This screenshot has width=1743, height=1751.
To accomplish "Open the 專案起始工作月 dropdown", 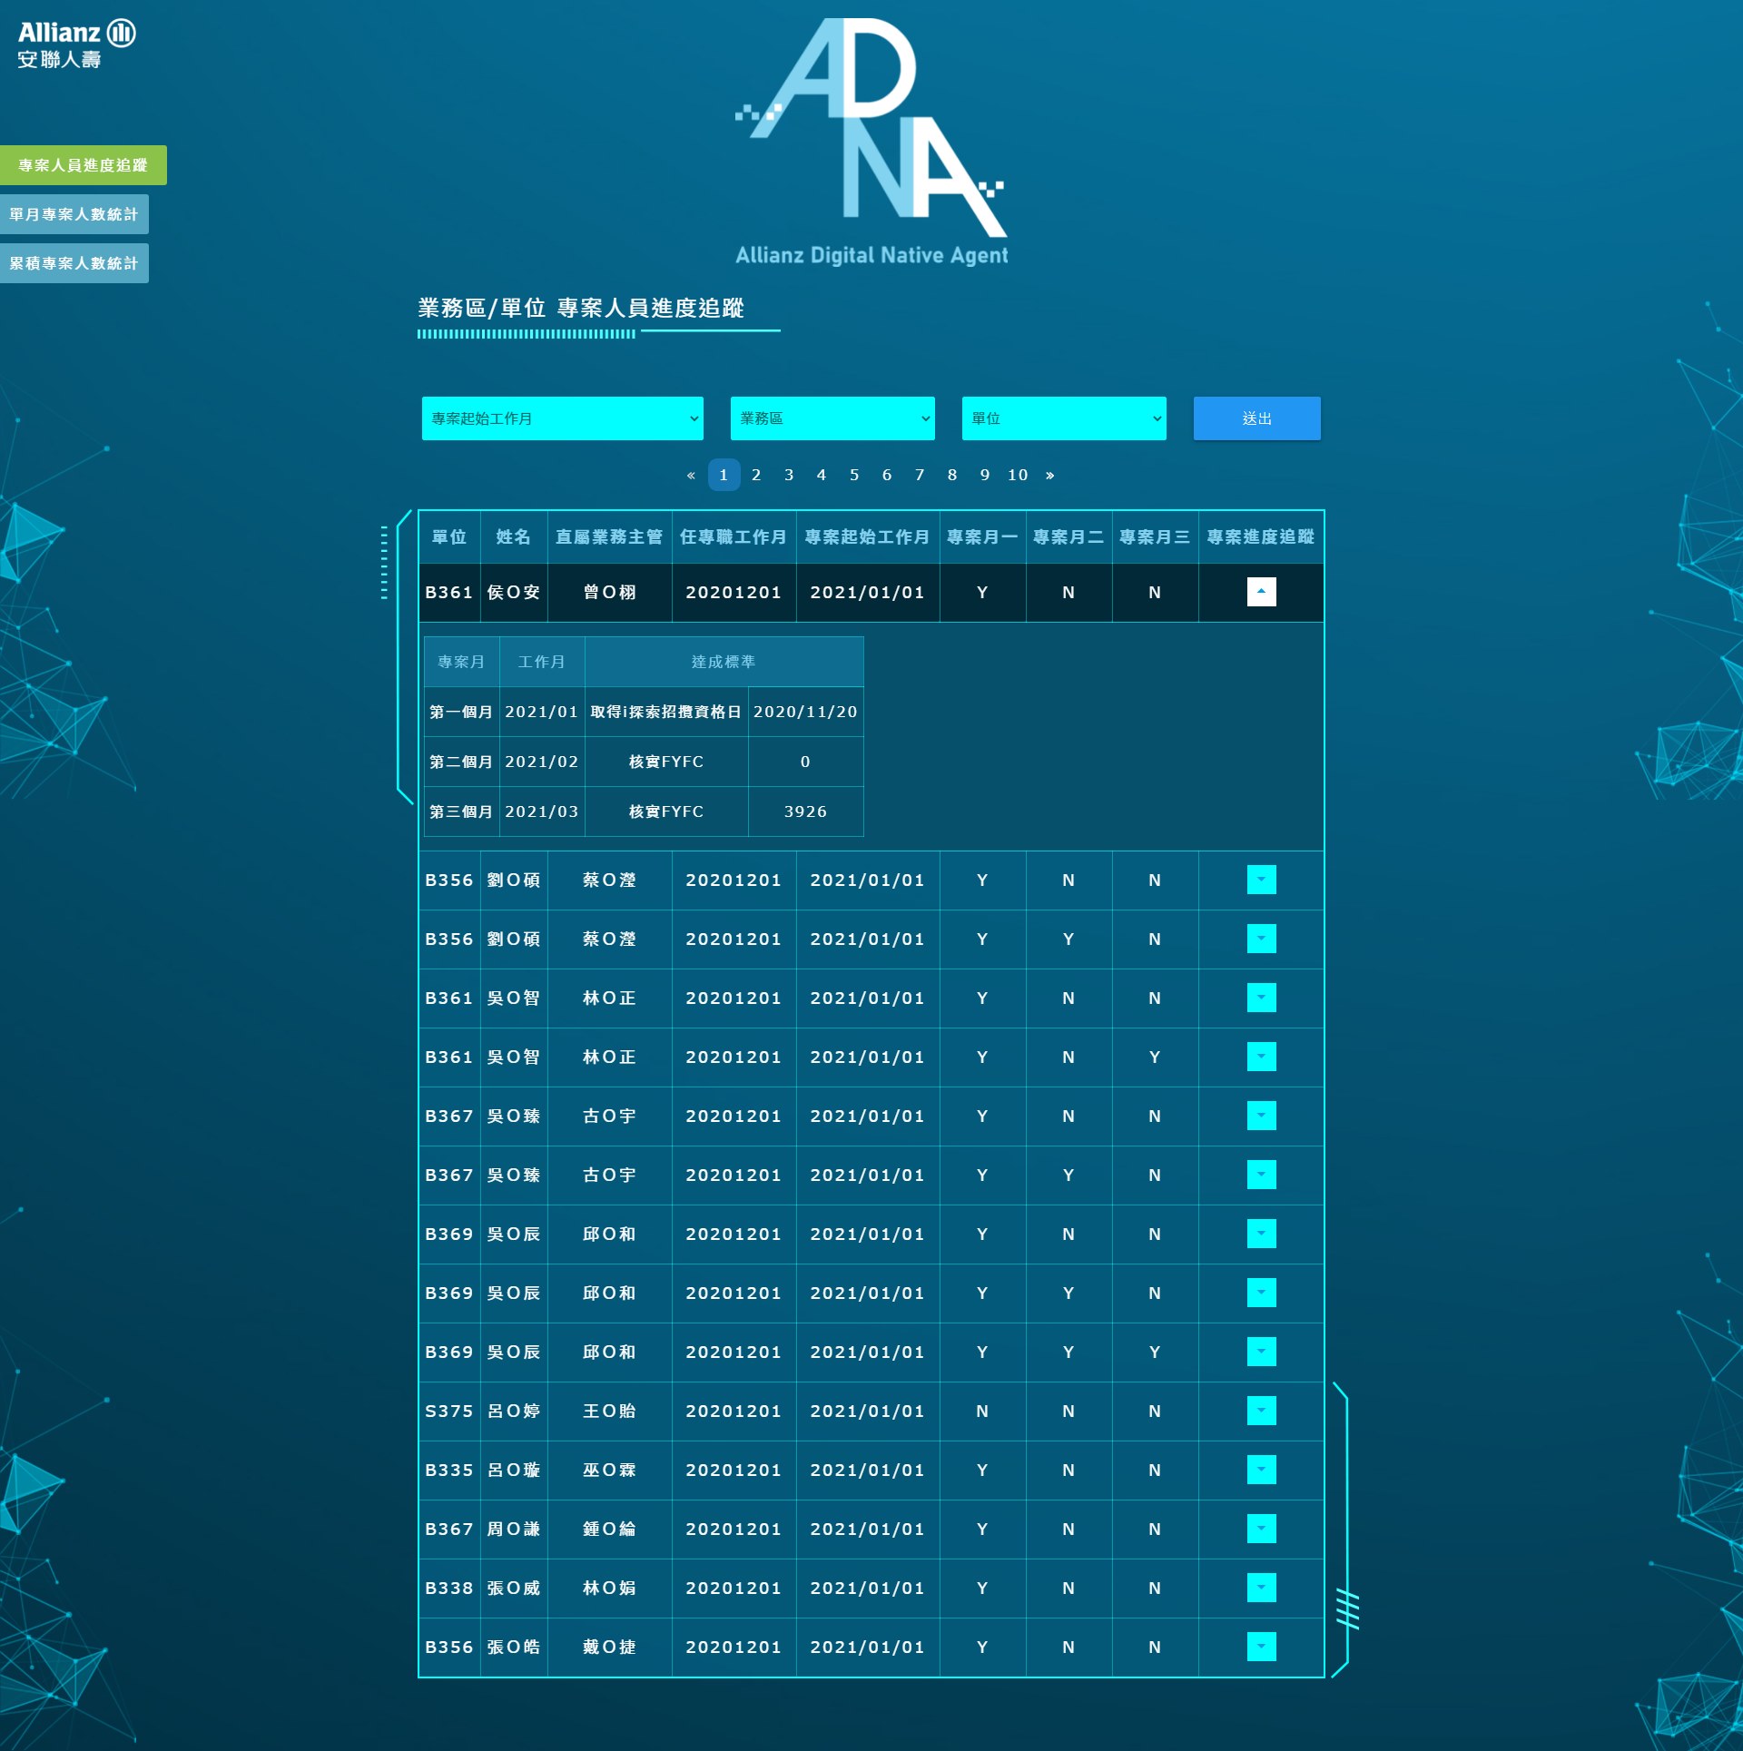I will [562, 418].
